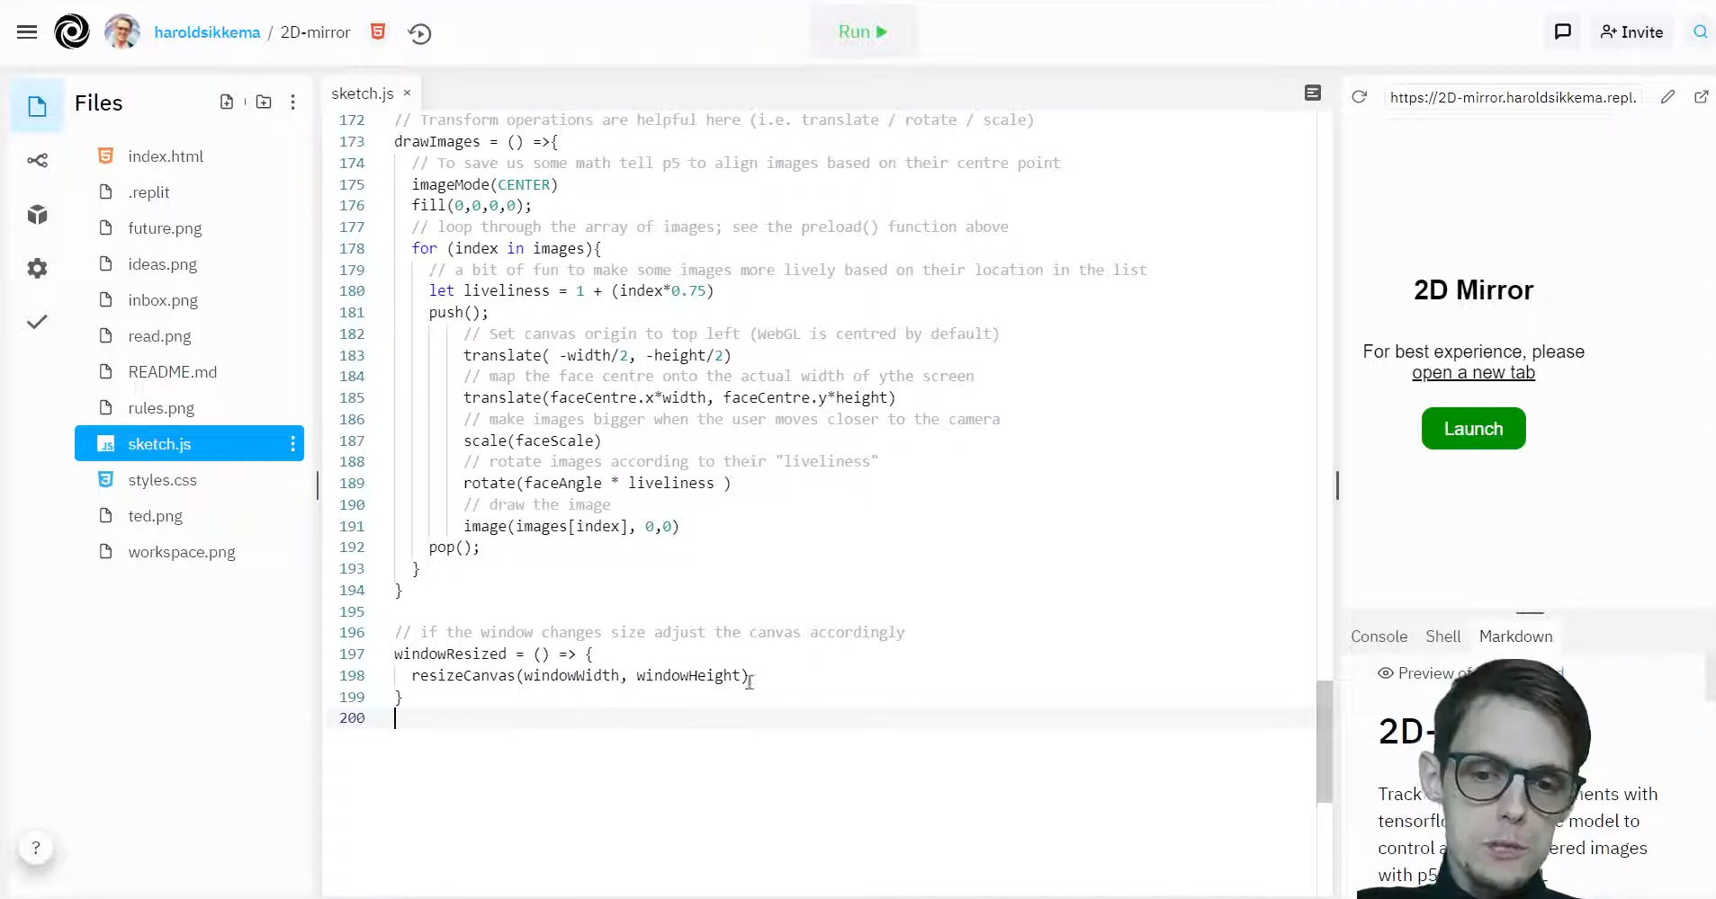Image resolution: width=1716 pixels, height=899 pixels.
Task: Switch to the Shell tab
Action: coord(1442,636)
